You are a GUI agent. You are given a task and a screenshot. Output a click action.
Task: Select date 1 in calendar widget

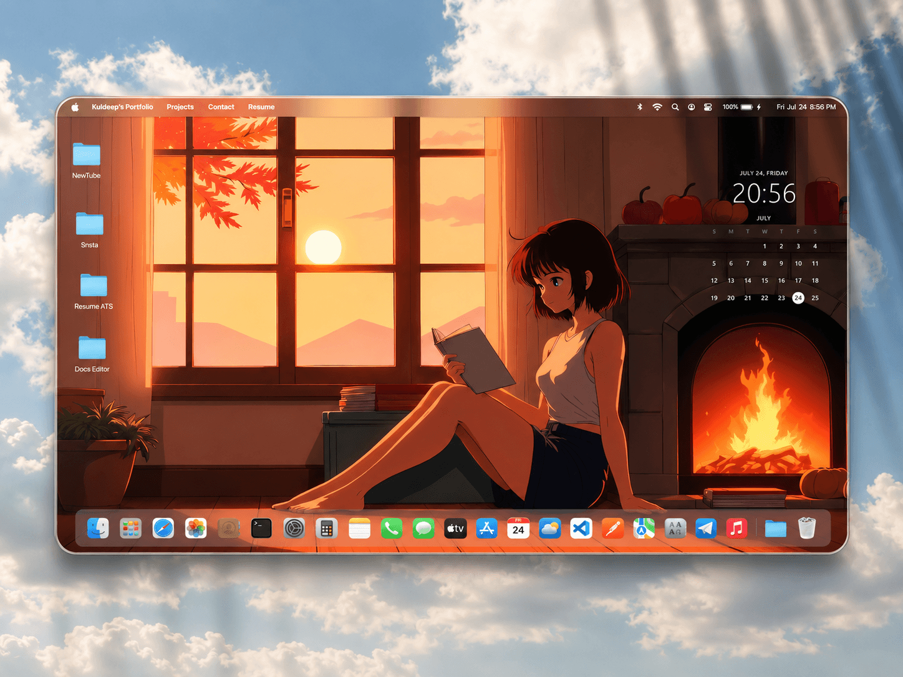pos(765,246)
